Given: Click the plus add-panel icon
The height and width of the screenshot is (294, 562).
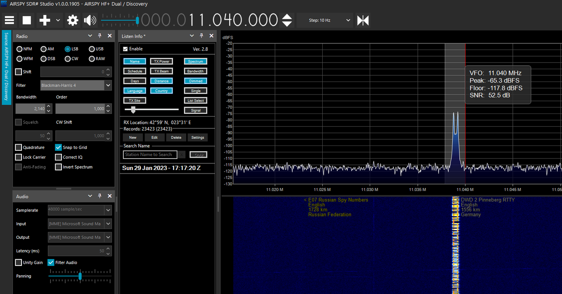Looking at the screenshot, I should click(x=45, y=20).
